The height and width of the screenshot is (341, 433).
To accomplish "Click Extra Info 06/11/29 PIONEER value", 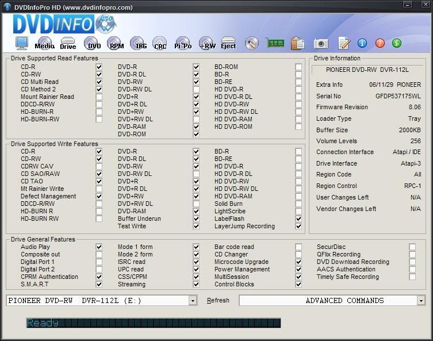I will click(x=395, y=85).
